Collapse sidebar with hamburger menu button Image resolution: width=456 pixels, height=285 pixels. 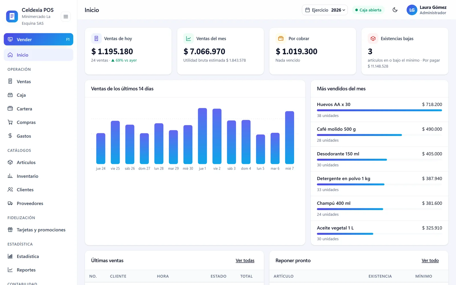click(66, 17)
